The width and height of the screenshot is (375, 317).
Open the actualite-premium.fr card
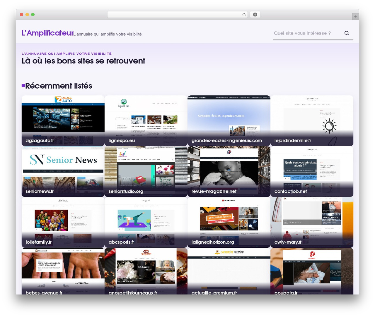coord(229,271)
